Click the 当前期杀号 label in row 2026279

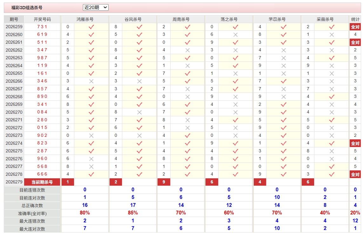coord(42,182)
